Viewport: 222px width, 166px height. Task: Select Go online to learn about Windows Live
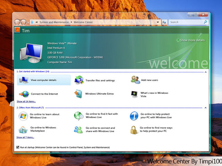pos(45,116)
